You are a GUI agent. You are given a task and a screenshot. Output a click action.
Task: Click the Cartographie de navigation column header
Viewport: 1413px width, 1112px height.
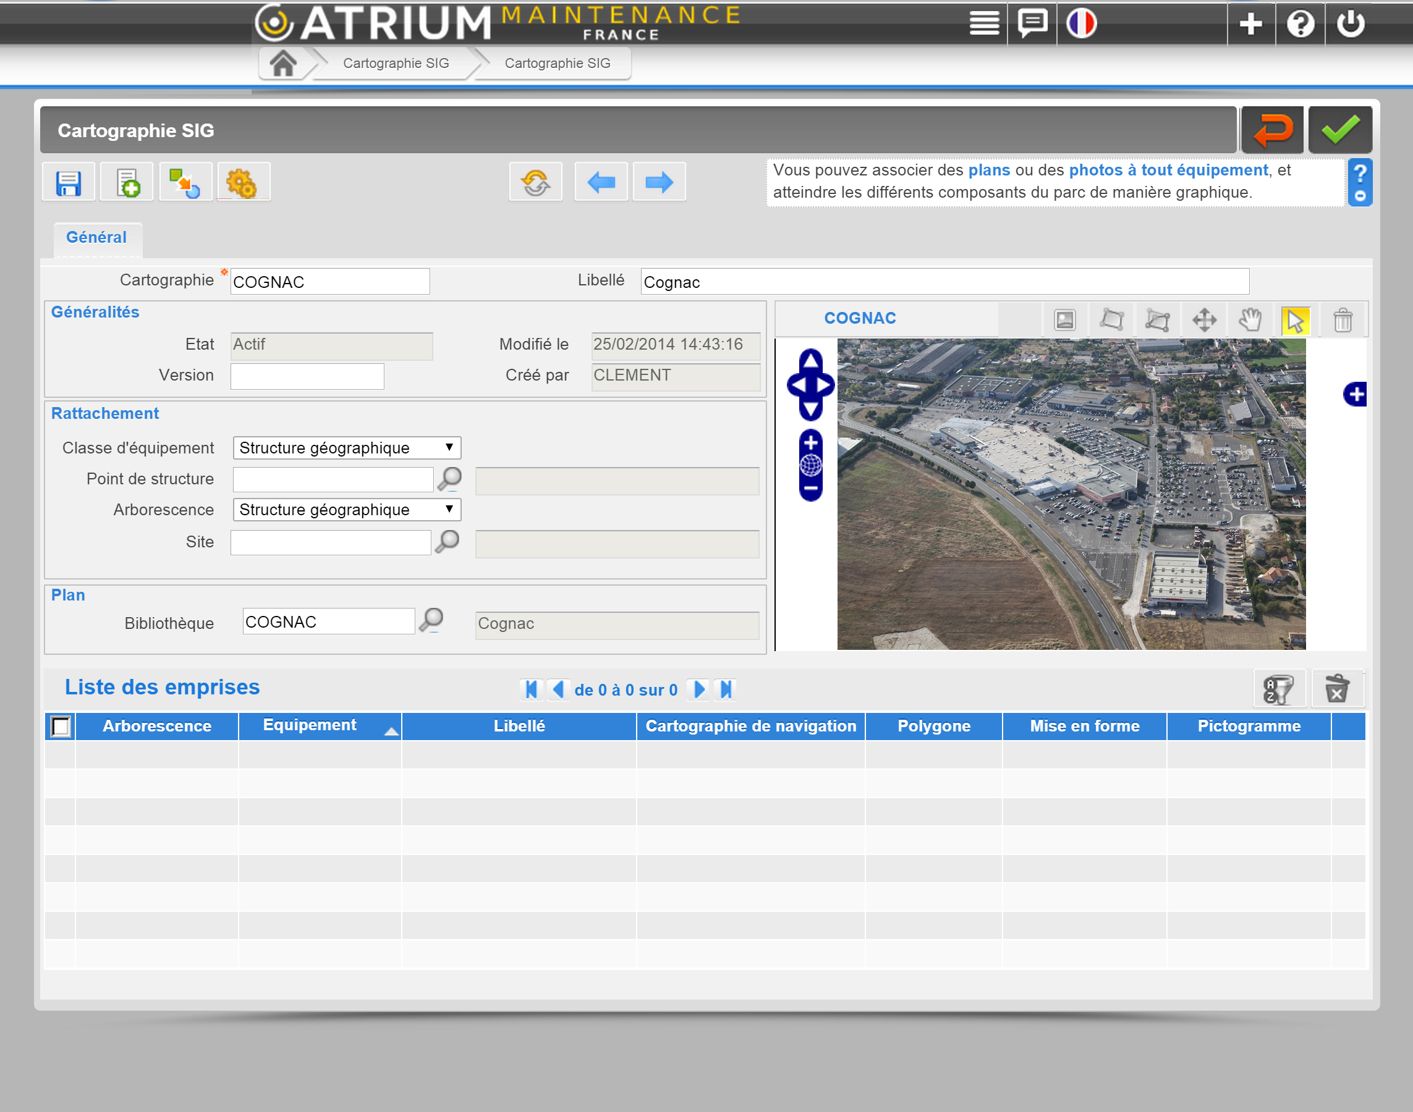click(x=751, y=726)
